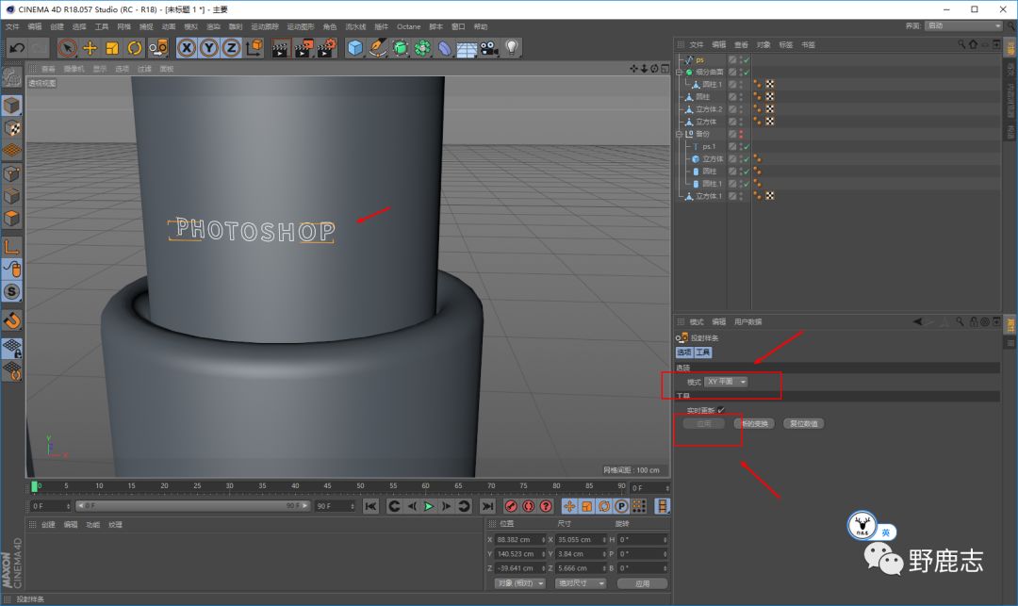Toggle the X axis lock

click(187, 48)
